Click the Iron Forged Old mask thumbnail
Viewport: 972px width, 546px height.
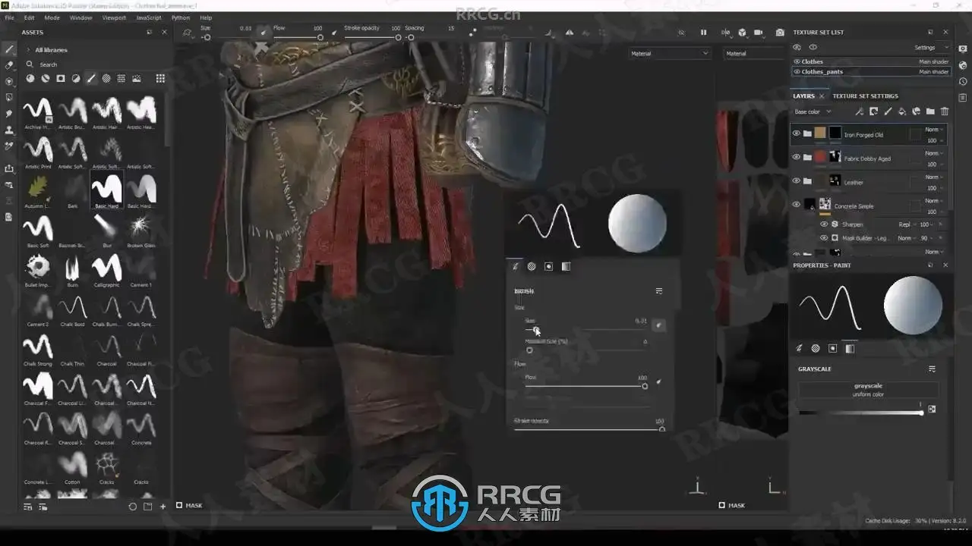(x=835, y=133)
